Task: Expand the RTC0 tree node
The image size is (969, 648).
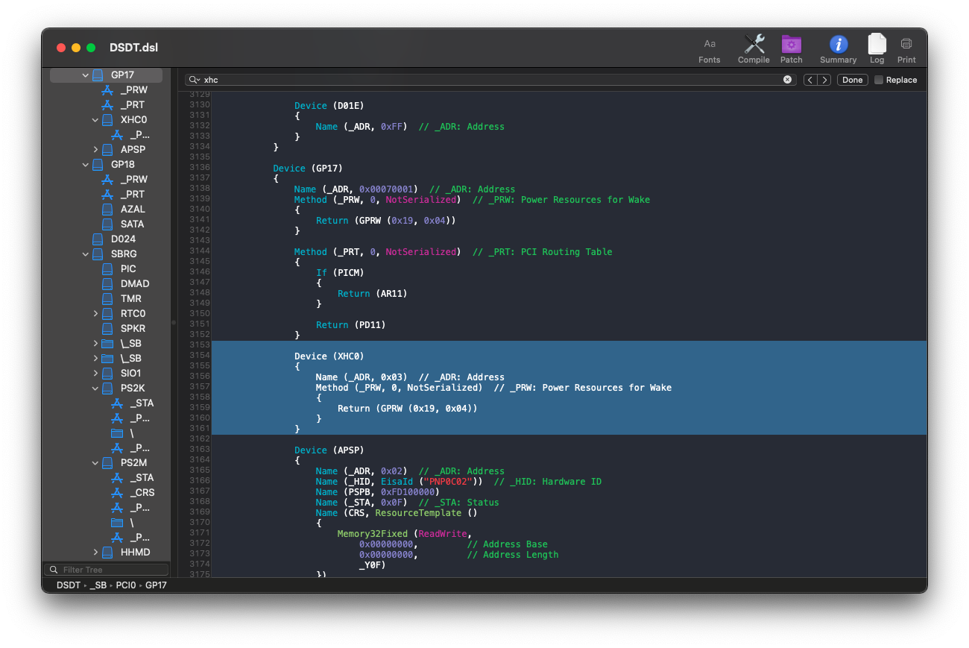Action: coord(95,314)
